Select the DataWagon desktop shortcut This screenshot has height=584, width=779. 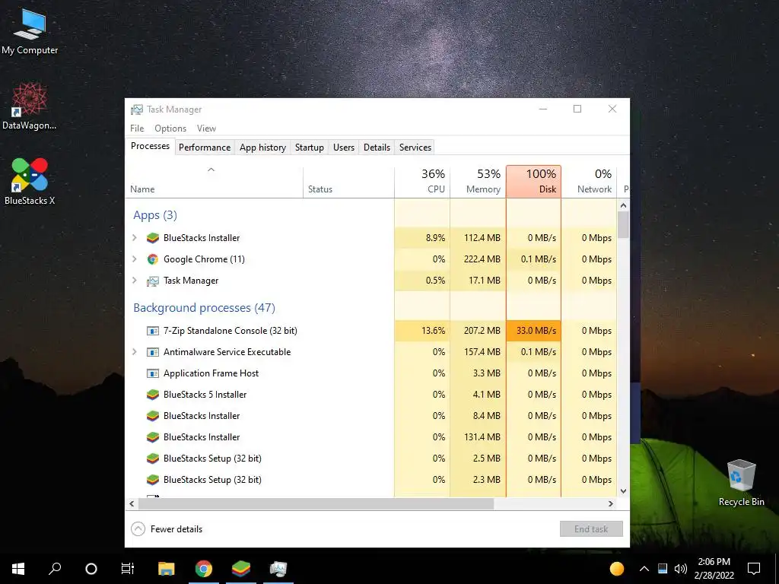(30, 106)
